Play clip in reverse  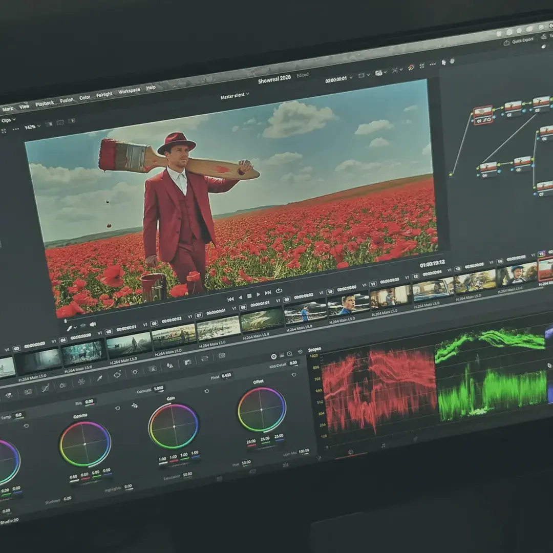(x=240, y=297)
